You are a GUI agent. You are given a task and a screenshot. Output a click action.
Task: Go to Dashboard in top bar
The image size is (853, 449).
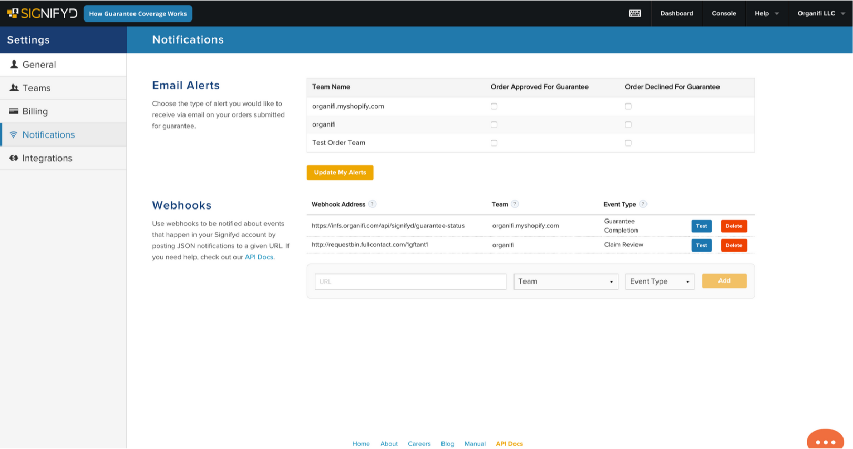tap(676, 13)
